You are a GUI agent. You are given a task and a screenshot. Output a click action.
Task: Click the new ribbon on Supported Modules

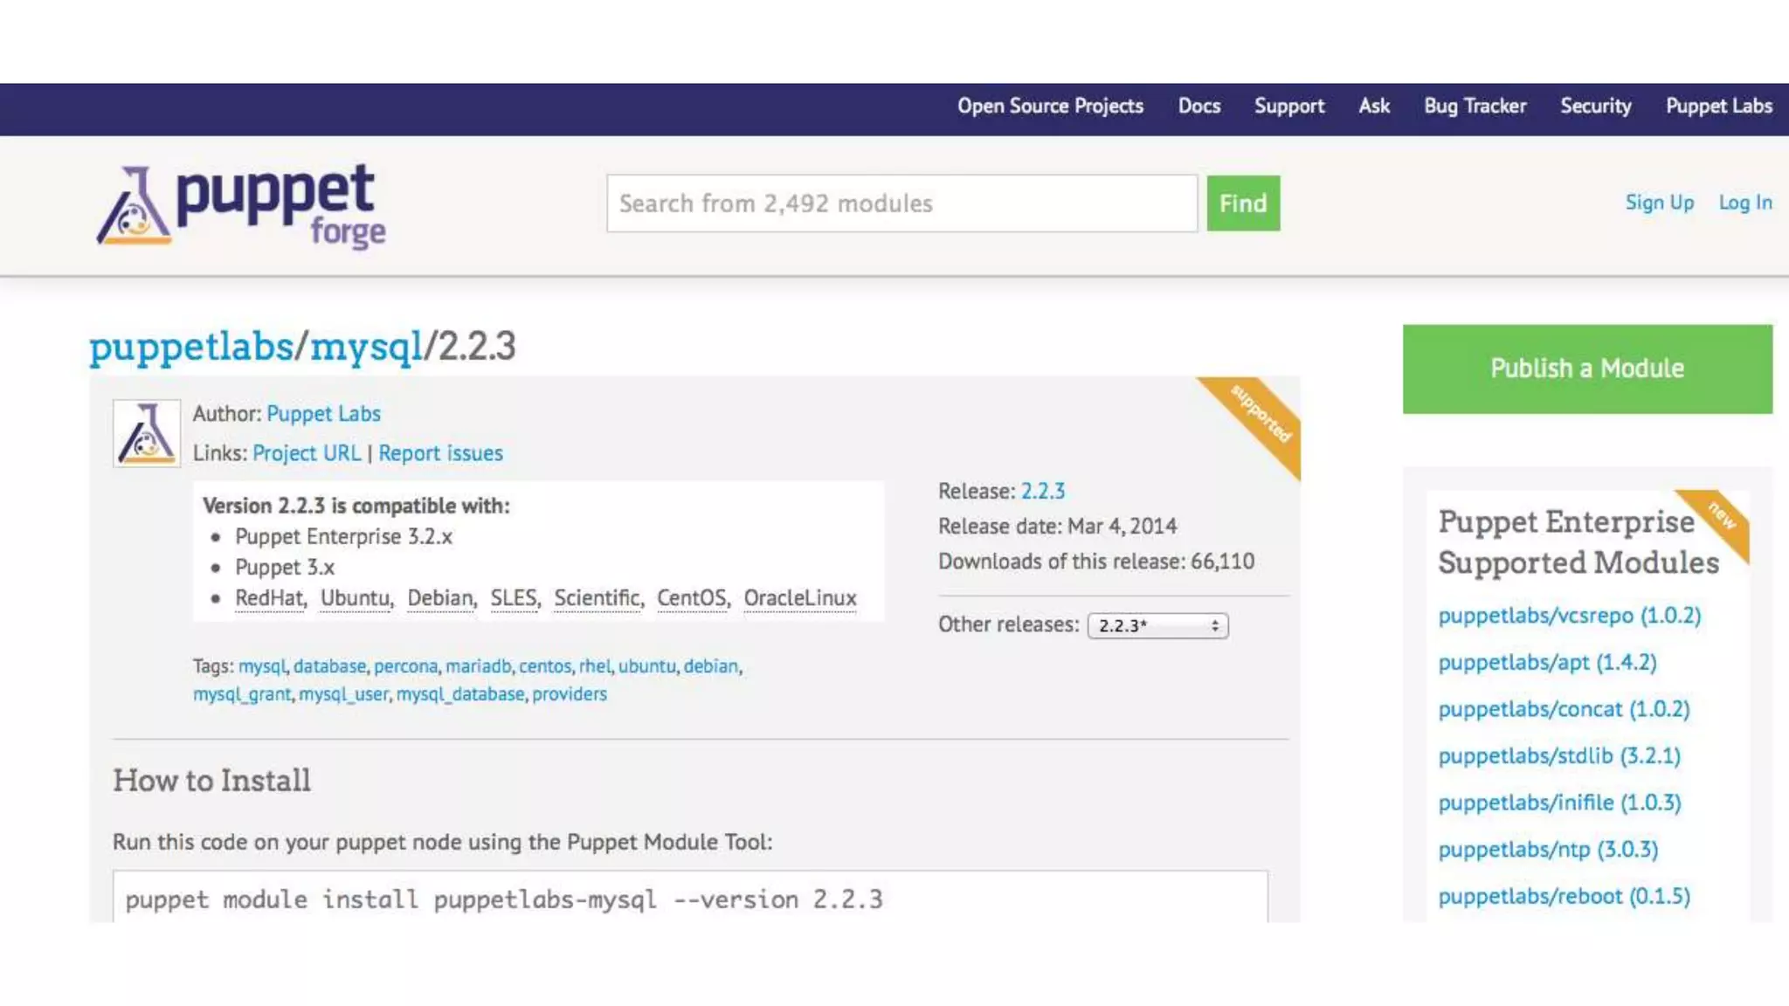1721,517
